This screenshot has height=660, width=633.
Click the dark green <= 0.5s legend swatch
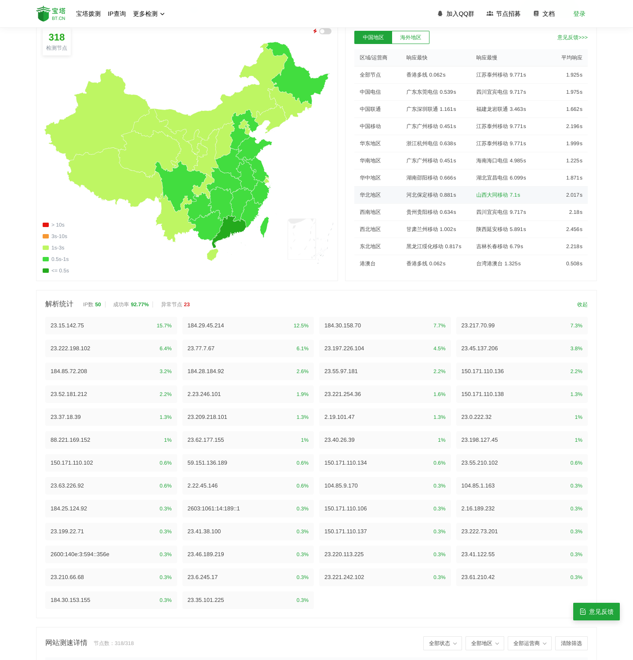pyautogui.click(x=46, y=271)
